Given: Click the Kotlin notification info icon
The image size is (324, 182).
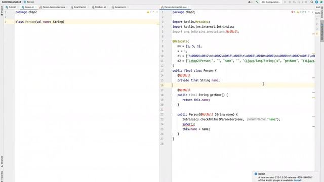Looking at the screenshot, I should 256,174.
